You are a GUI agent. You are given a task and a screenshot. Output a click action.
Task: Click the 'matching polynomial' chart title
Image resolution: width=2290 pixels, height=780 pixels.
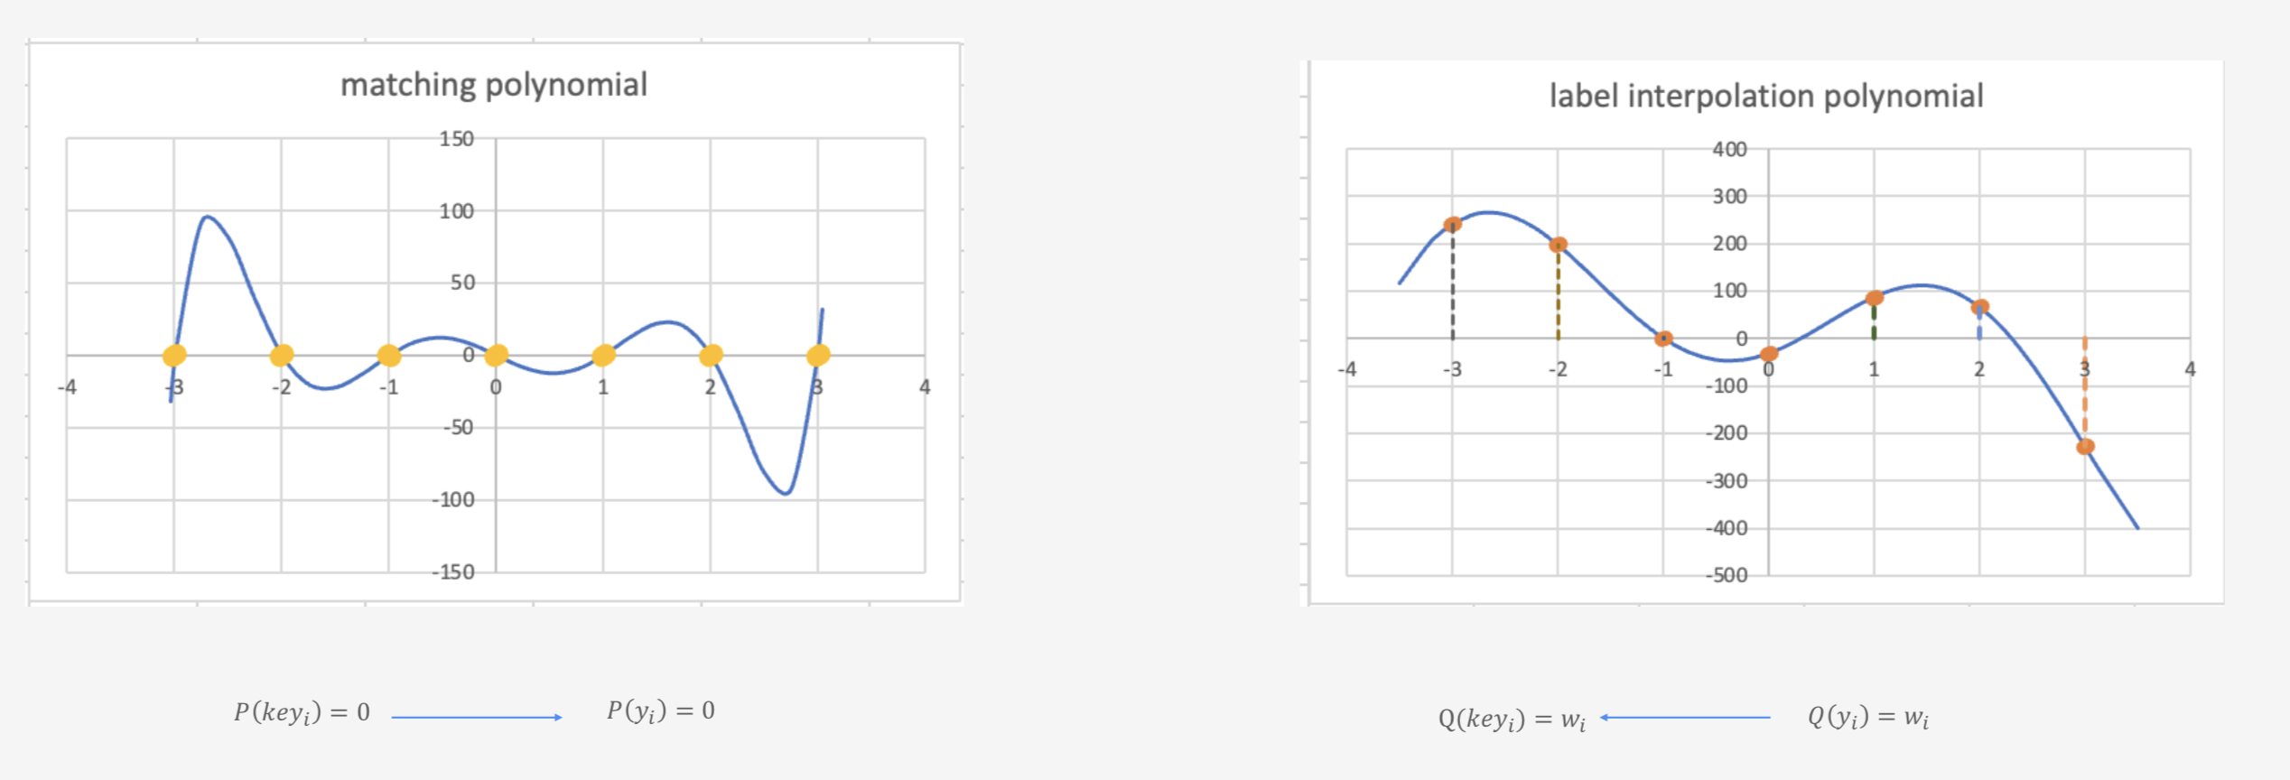494,85
